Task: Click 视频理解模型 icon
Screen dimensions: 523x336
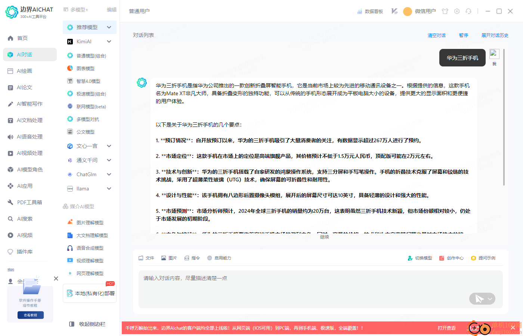Action: 70,261
